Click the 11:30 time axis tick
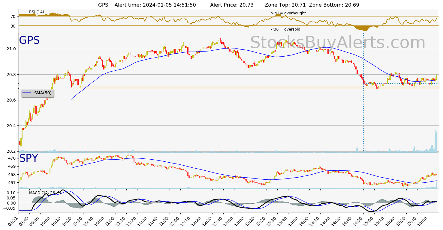 (x=142, y=222)
